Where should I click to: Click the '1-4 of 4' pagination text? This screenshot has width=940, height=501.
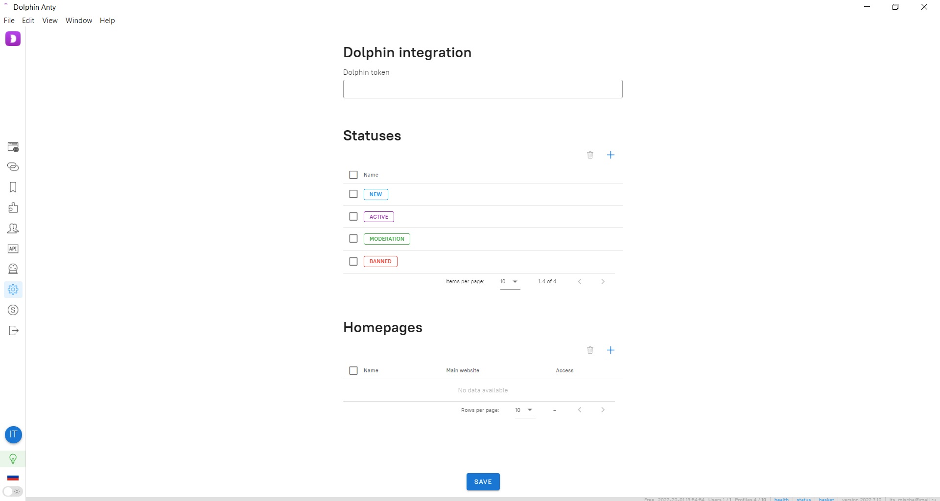pyautogui.click(x=547, y=281)
